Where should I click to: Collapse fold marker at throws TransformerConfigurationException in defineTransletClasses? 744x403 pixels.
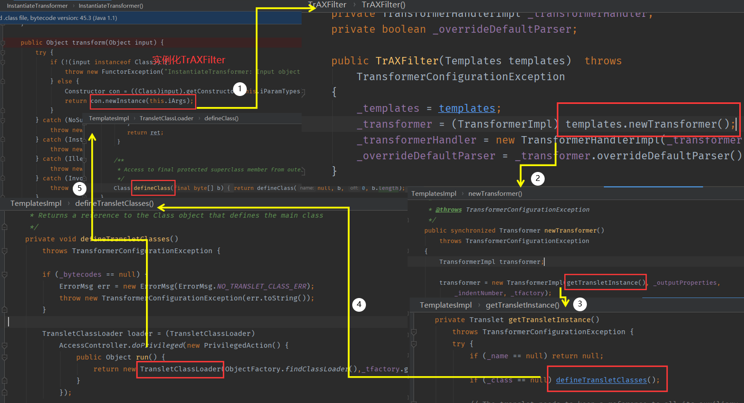[5, 251]
